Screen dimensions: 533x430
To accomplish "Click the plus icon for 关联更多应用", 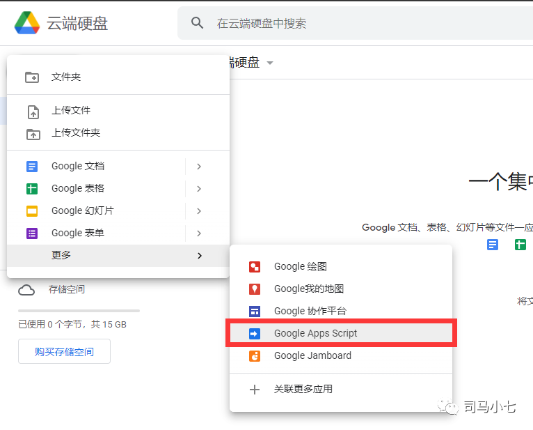I will (x=255, y=390).
